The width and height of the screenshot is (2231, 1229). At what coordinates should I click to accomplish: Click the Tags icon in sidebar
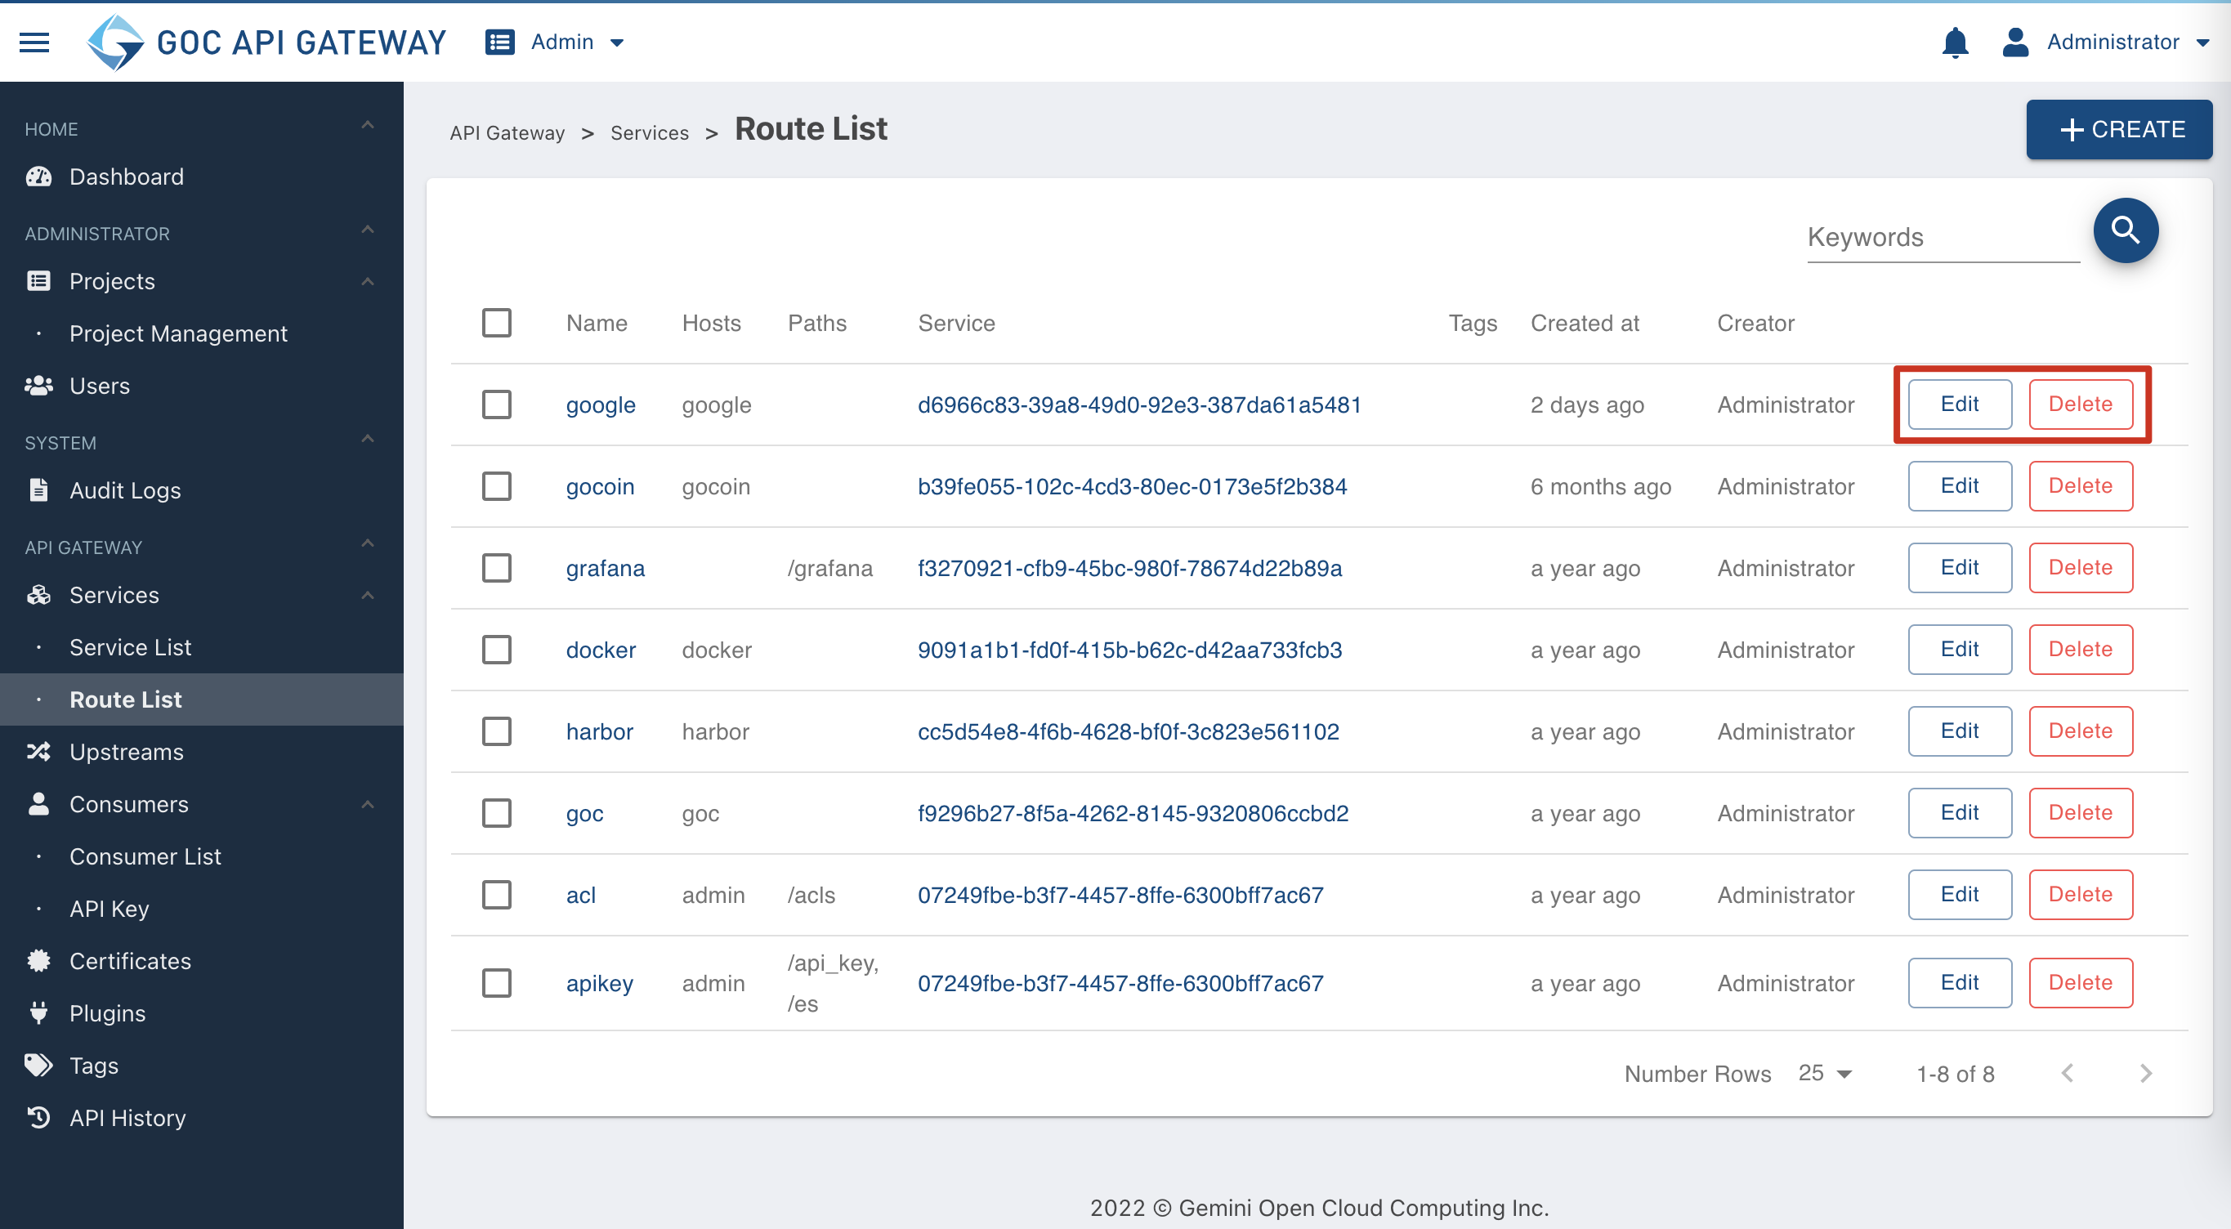(x=39, y=1065)
